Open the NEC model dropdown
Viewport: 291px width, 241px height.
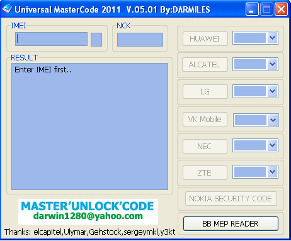point(272,145)
